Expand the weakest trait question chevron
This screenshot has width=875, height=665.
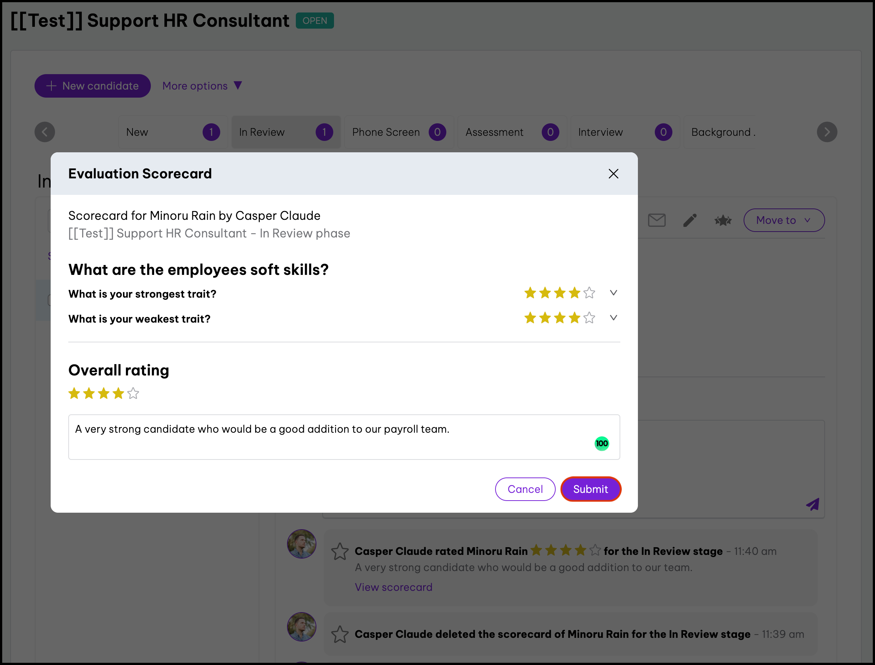[x=613, y=318]
